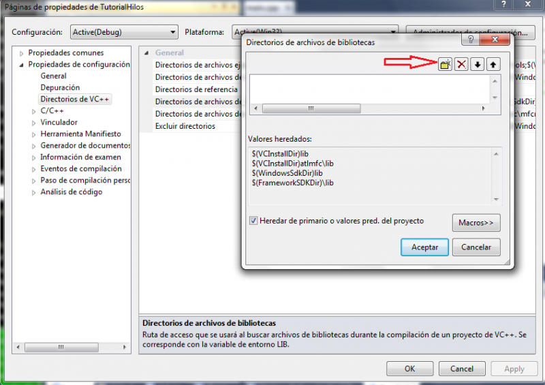545x385 pixels.
Task: Click $(FrameworkSDKDir)\lib inherited value
Action: click(x=293, y=183)
